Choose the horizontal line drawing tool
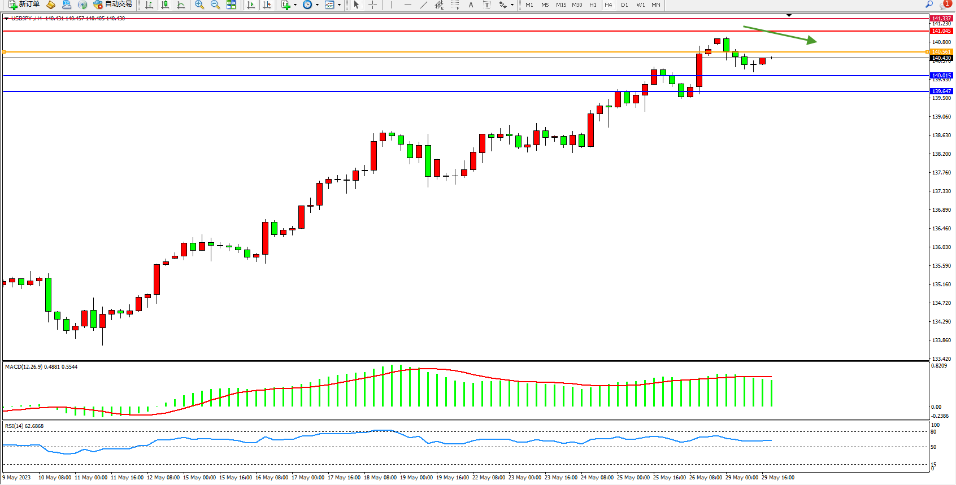The height and width of the screenshot is (485, 956). [x=407, y=5]
